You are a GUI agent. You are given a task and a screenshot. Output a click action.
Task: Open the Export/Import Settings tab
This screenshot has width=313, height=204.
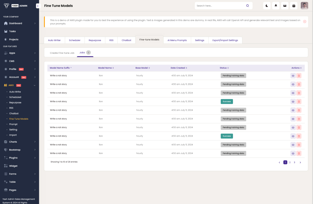(225, 40)
